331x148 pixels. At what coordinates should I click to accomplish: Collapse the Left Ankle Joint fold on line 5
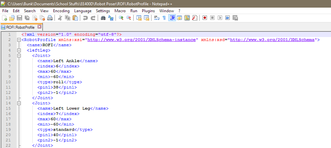19,55
